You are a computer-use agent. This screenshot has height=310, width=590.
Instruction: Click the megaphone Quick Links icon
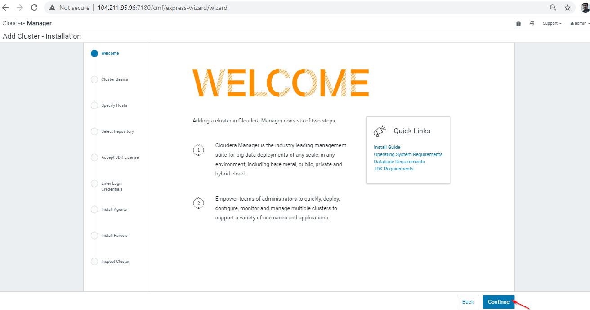pos(380,131)
